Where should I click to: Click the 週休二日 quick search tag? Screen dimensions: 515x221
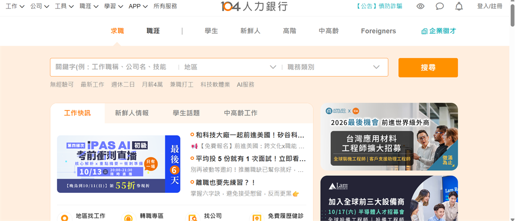click(123, 84)
